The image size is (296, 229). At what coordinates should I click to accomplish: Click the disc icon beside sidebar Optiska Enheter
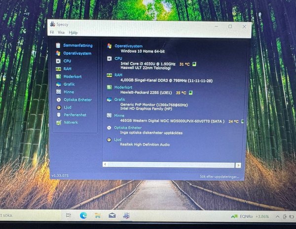59,100
